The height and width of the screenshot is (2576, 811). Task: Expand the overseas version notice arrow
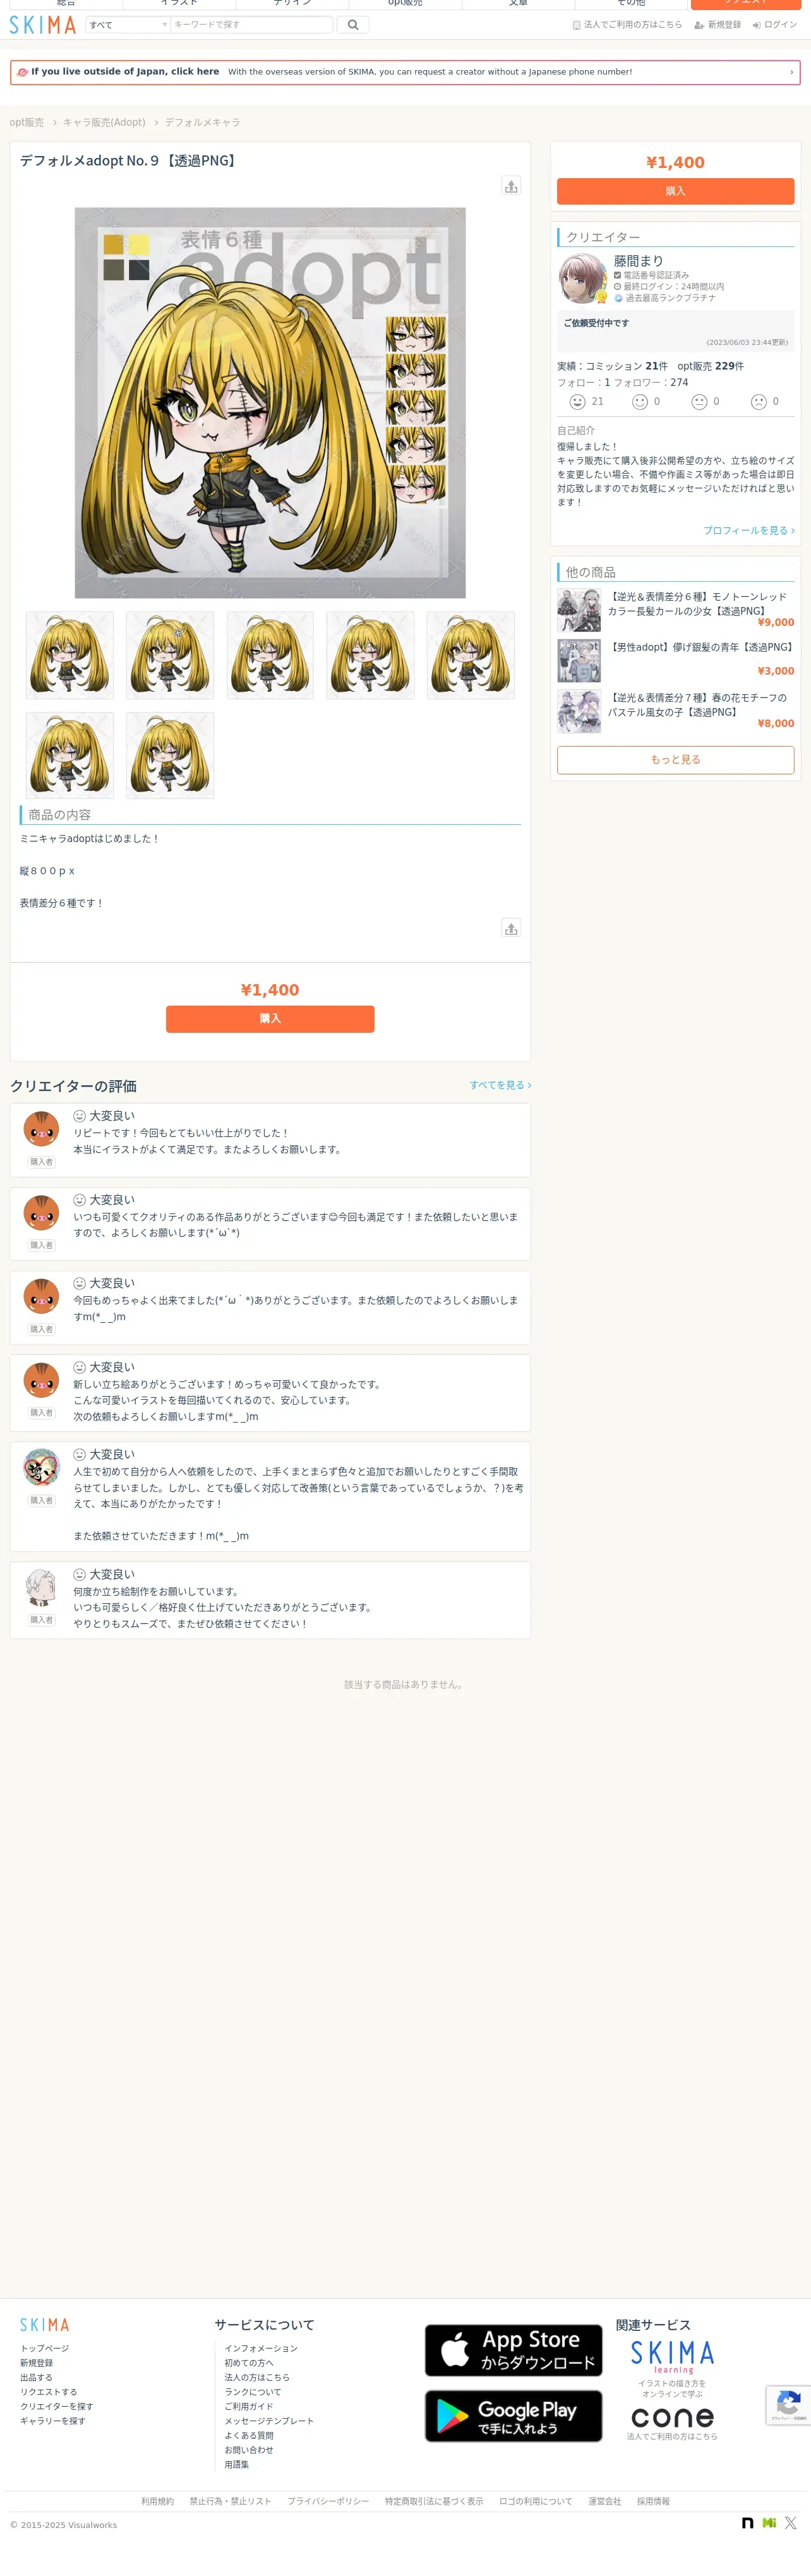click(791, 72)
